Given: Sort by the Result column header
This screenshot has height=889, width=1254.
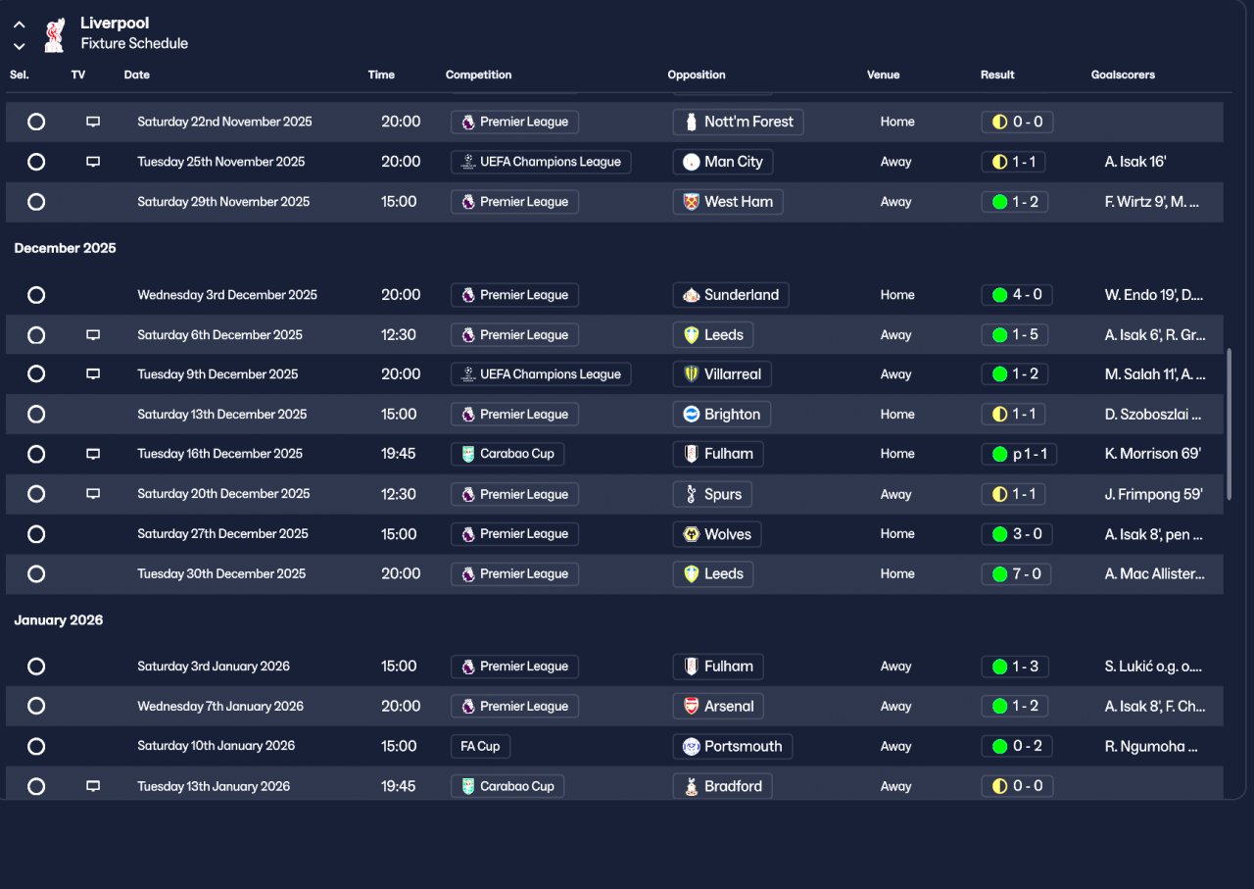Looking at the screenshot, I should [997, 74].
